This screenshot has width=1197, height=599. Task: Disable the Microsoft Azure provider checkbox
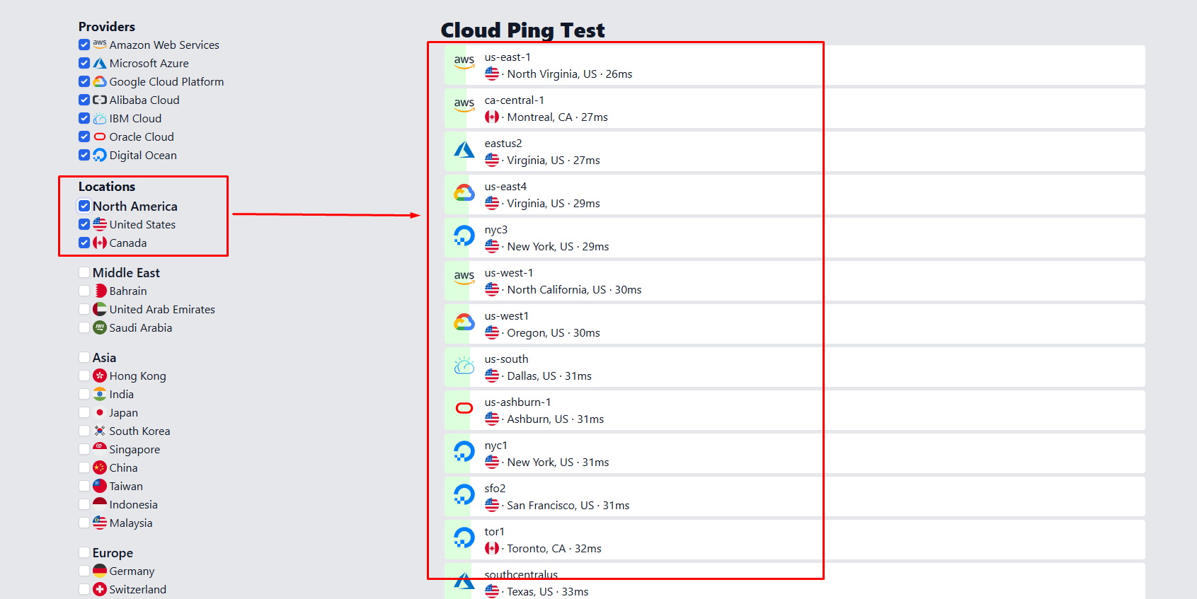[x=84, y=63]
